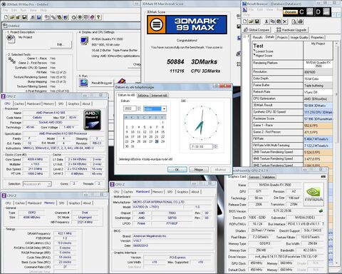Click New project icon in 3DMark 99 toolbar
Screen dimensions: 342x274
pos(6,17)
